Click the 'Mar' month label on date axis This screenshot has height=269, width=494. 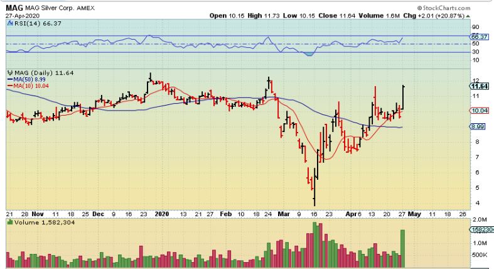284,214
